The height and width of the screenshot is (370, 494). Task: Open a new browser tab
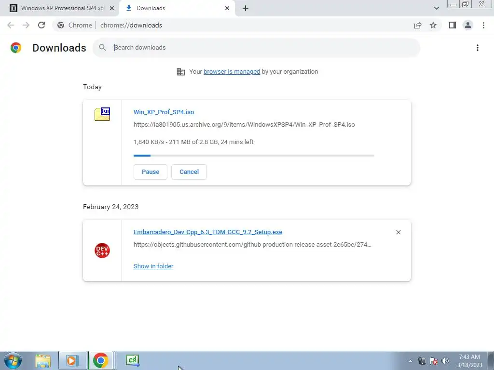tap(246, 8)
